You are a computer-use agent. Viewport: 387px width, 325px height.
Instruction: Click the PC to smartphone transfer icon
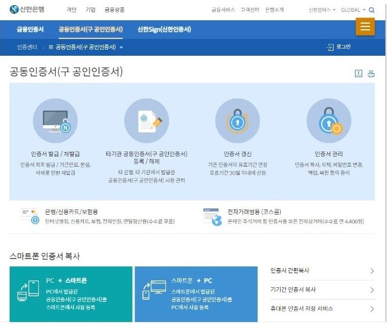pos(28,291)
